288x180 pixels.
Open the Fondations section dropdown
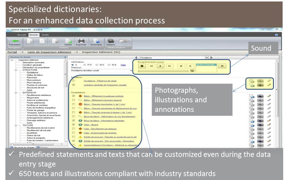tap(207, 58)
